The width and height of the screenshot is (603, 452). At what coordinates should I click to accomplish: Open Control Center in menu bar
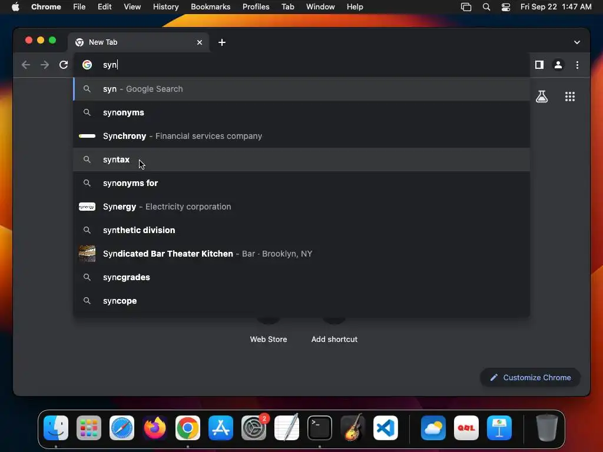coord(506,7)
